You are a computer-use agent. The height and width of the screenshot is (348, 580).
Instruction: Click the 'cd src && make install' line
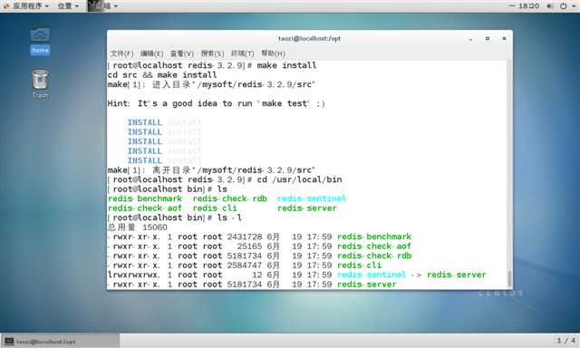(x=162, y=75)
